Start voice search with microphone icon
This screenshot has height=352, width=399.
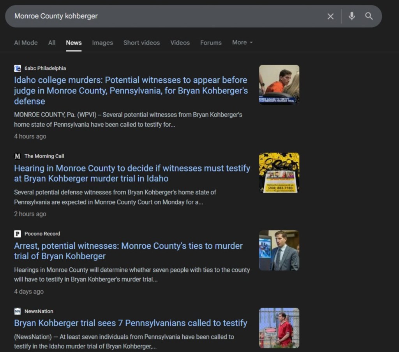351,16
